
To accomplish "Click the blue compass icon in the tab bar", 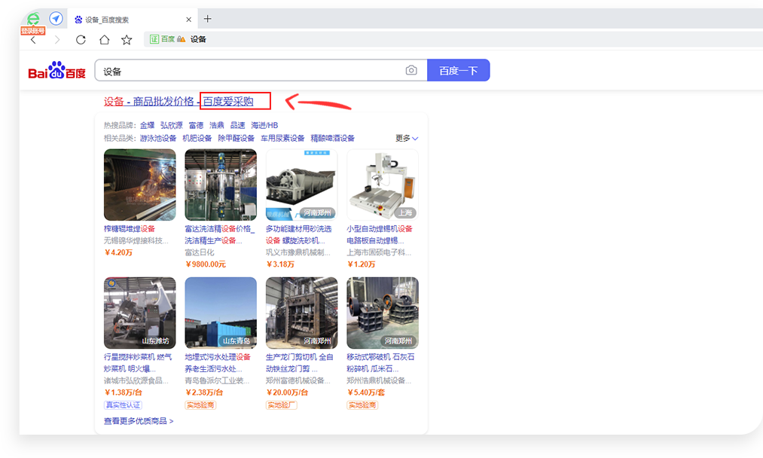I will 56,19.
